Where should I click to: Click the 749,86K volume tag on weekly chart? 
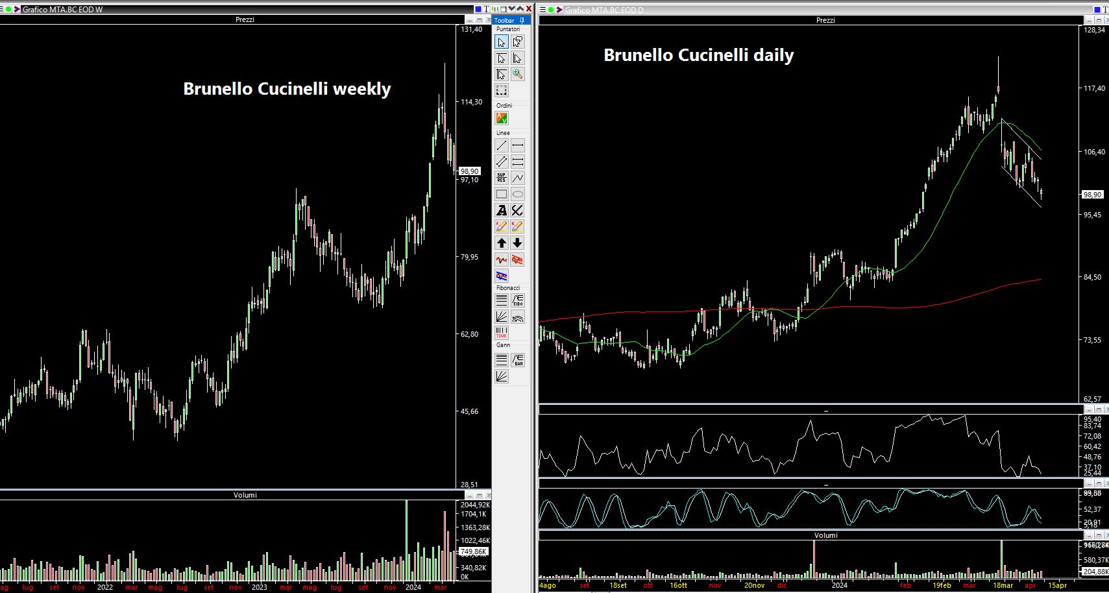474,551
